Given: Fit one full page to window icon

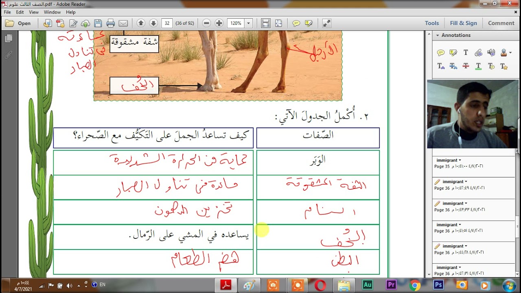Looking at the screenshot, I should tap(278, 23).
